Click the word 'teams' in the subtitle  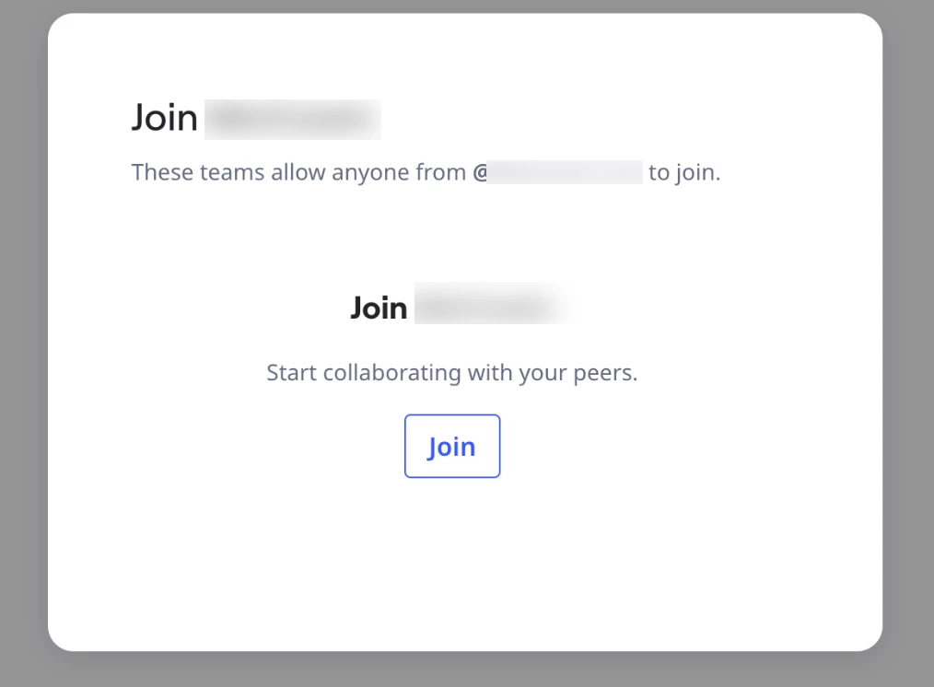(x=232, y=172)
